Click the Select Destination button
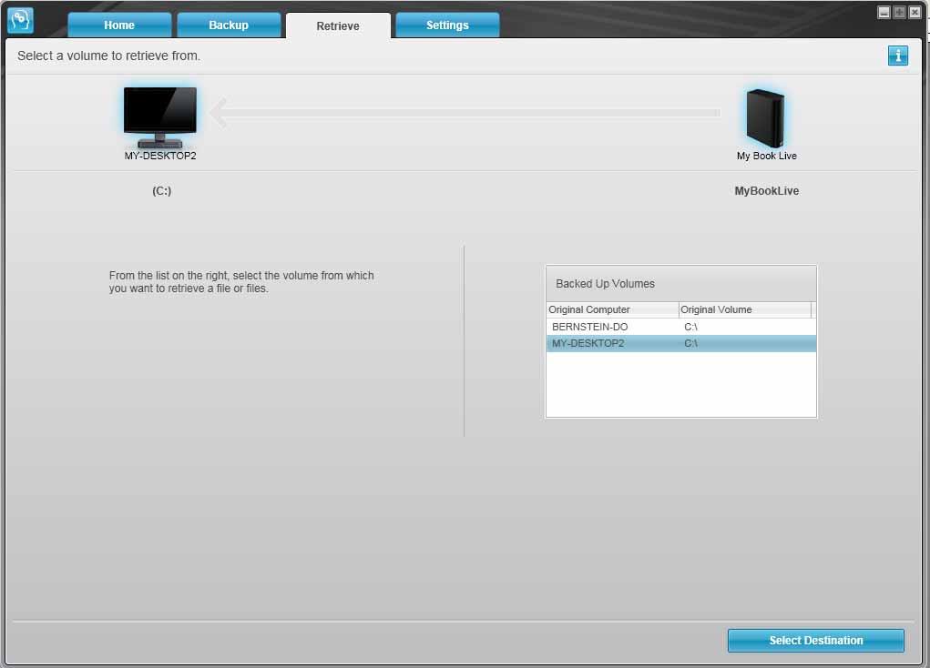 (815, 640)
